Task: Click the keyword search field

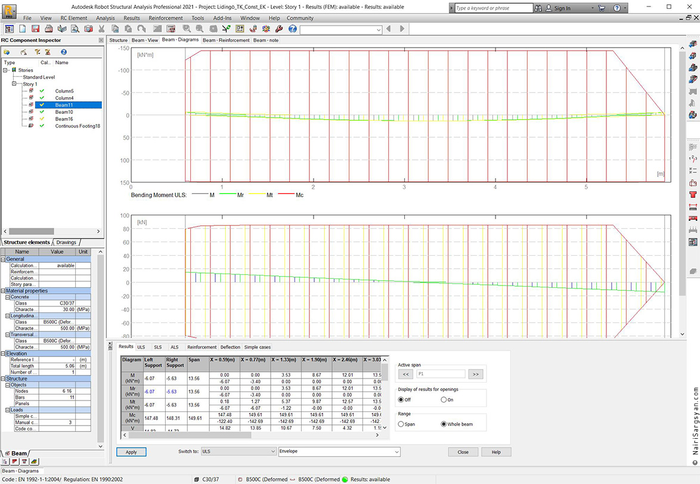Action: pyautogui.click(x=494, y=8)
